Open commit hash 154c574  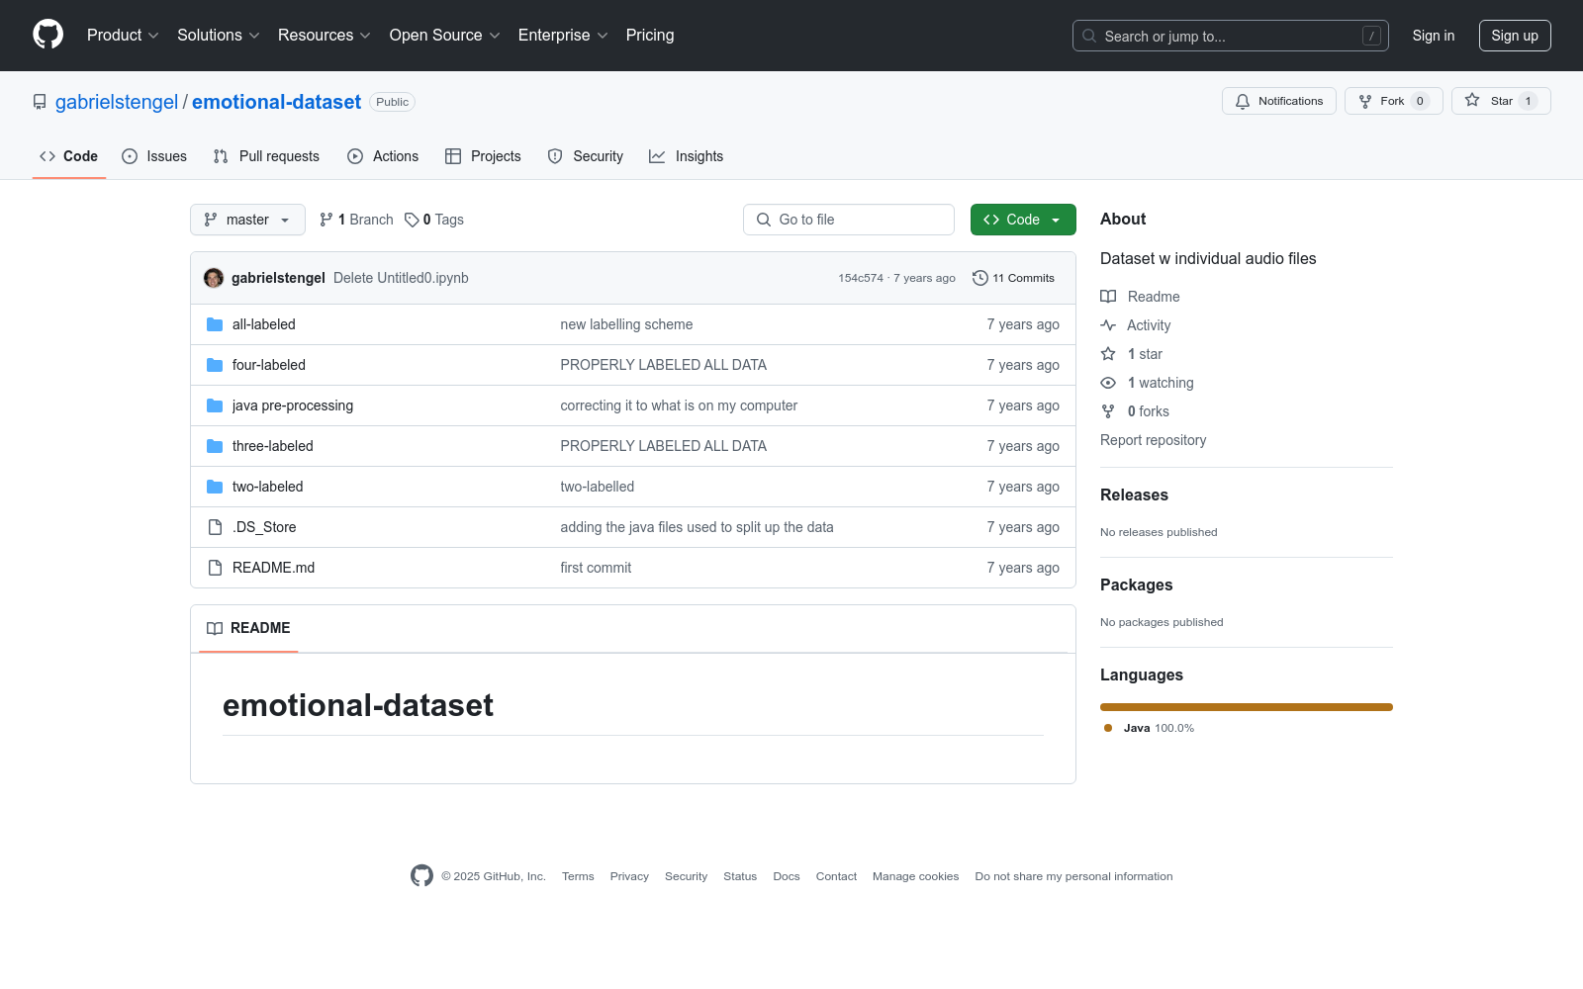(861, 278)
